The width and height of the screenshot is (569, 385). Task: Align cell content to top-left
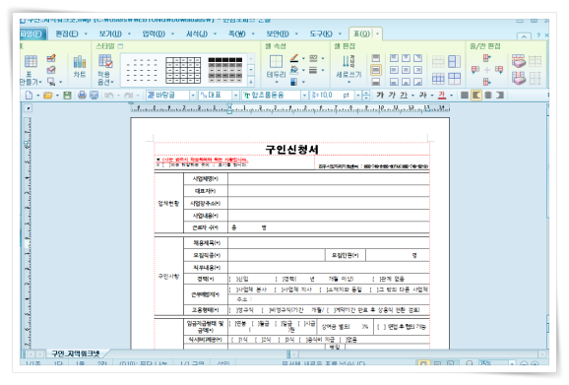[394, 58]
